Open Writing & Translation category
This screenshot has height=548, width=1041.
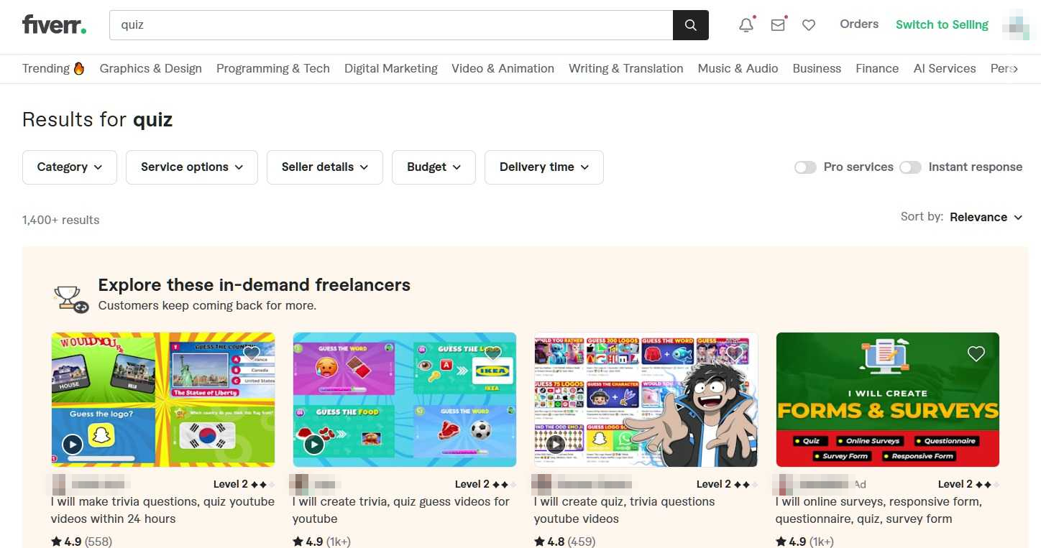(626, 69)
